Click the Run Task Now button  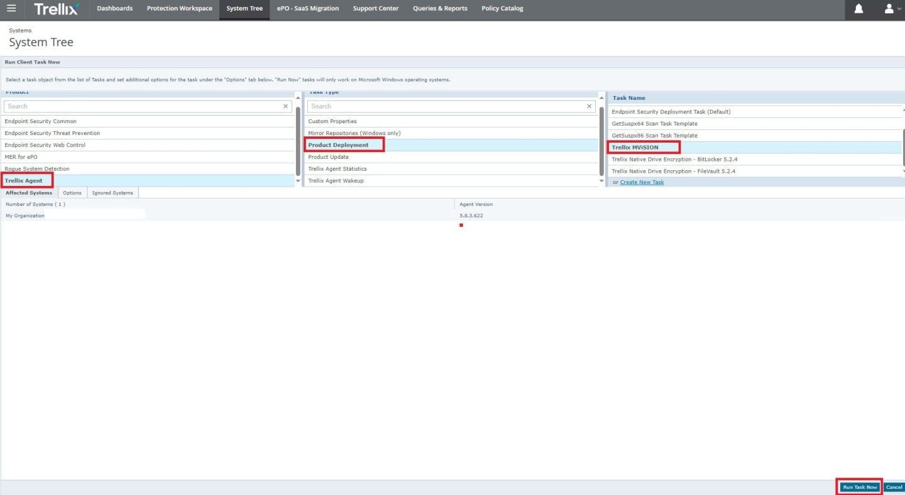[860, 487]
